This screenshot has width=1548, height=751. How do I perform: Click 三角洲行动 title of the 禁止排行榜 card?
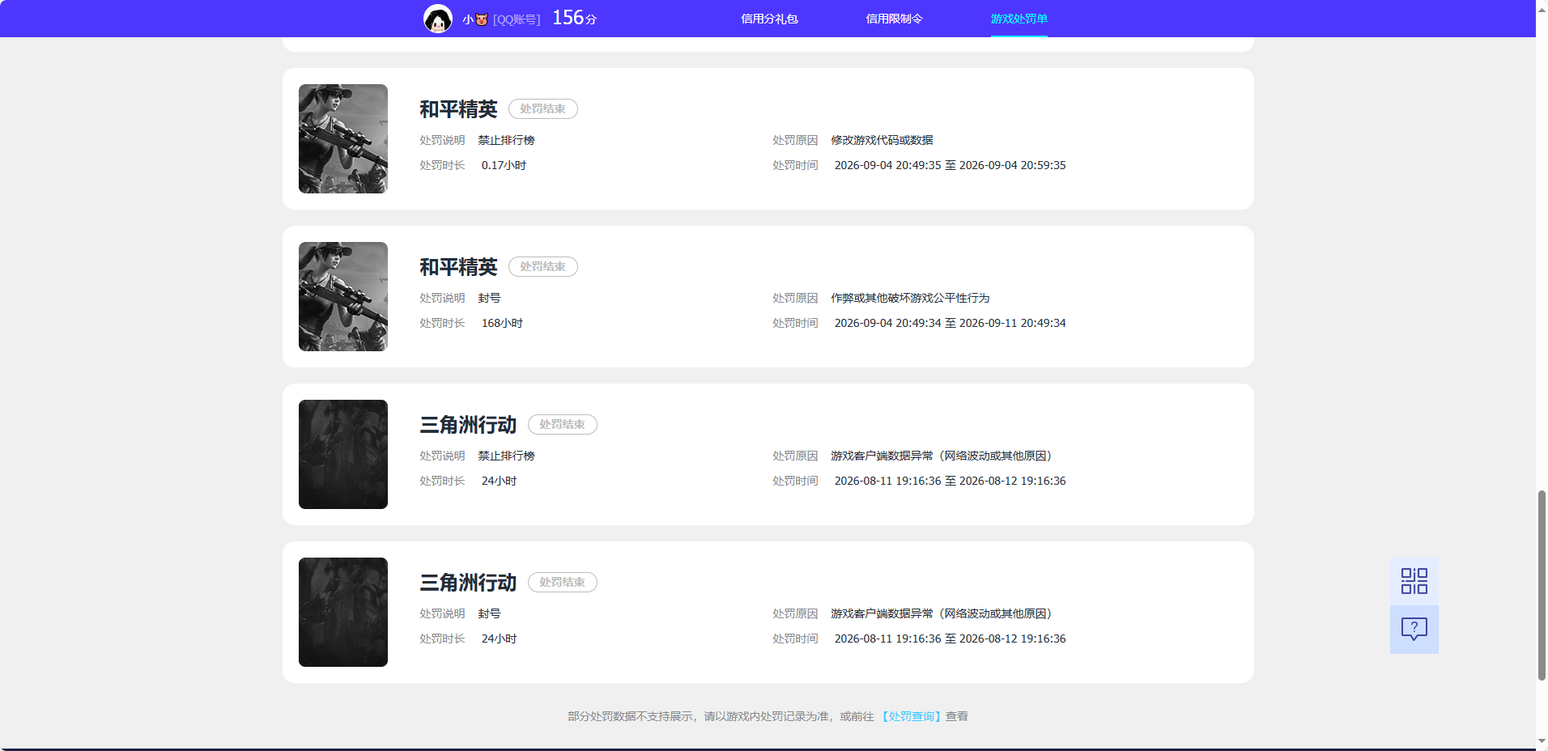pyautogui.click(x=468, y=425)
